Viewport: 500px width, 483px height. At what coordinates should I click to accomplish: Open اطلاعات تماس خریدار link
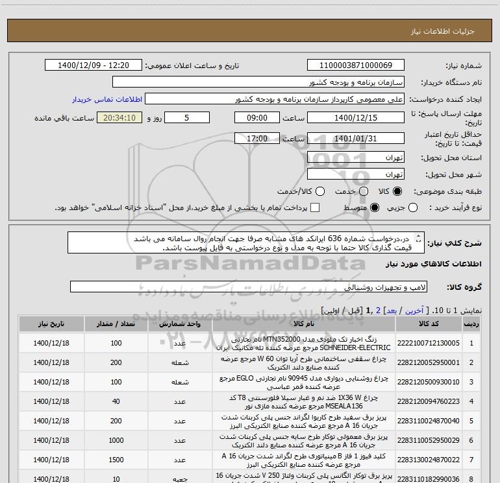tap(107, 99)
